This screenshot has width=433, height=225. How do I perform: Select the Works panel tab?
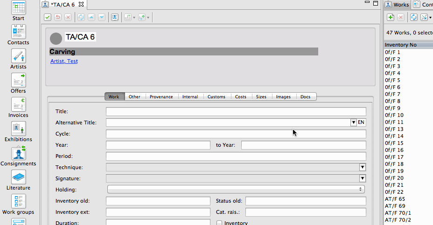tap(397, 4)
